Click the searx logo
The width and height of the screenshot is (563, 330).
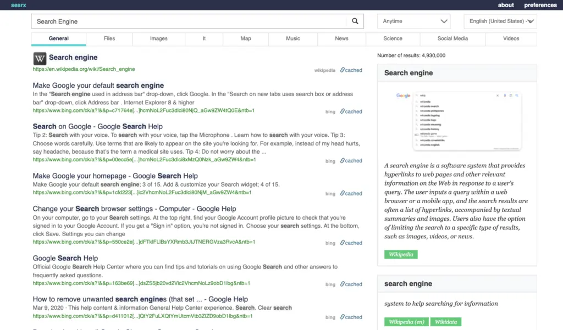(x=18, y=5)
